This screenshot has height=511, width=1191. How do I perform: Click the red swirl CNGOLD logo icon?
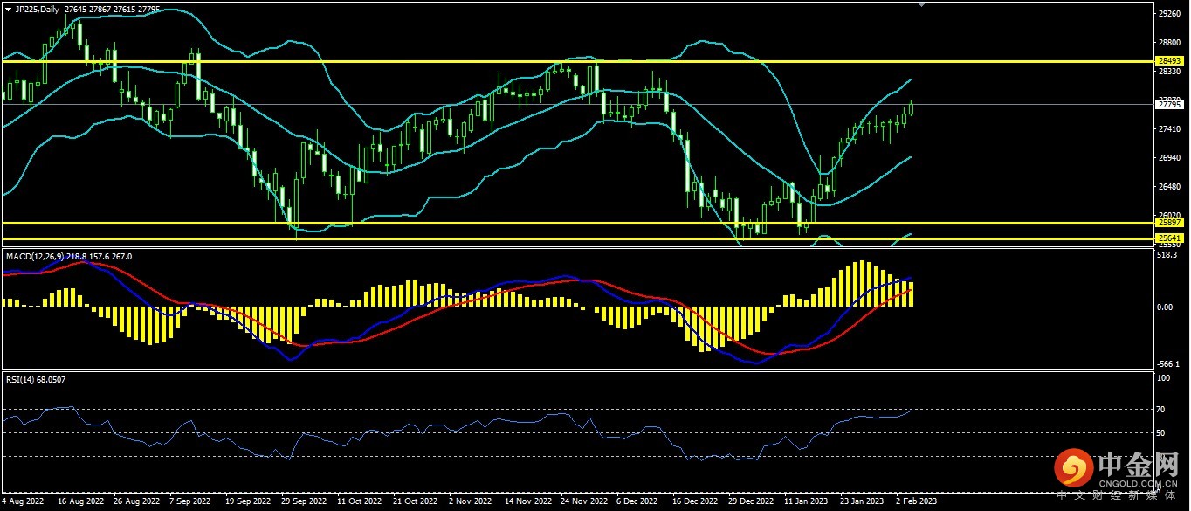tap(1075, 468)
